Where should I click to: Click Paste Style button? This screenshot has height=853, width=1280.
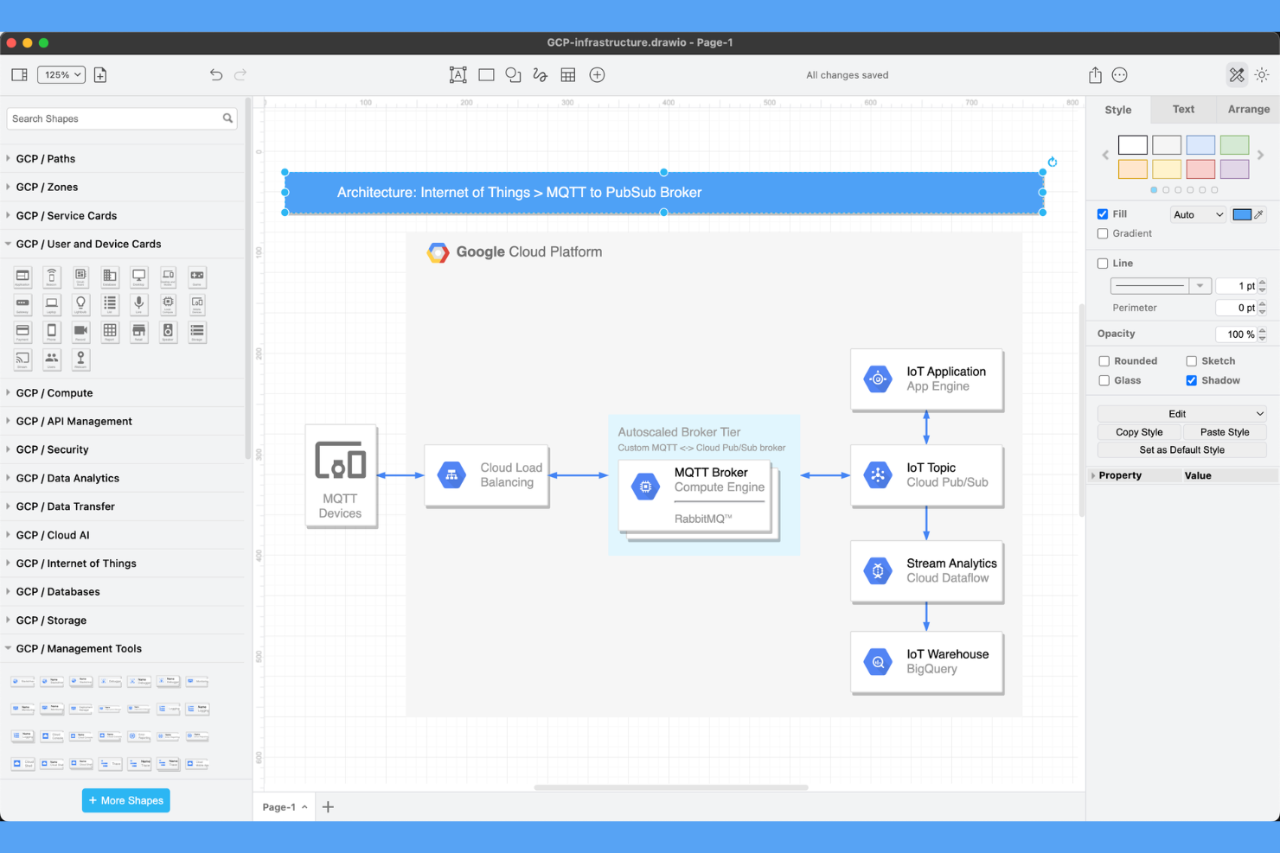(1225, 432)
